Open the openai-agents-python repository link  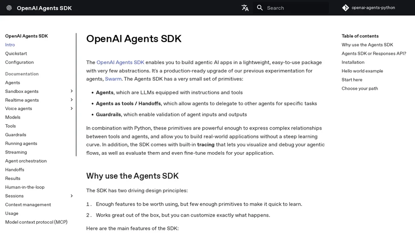pos(373,8)
